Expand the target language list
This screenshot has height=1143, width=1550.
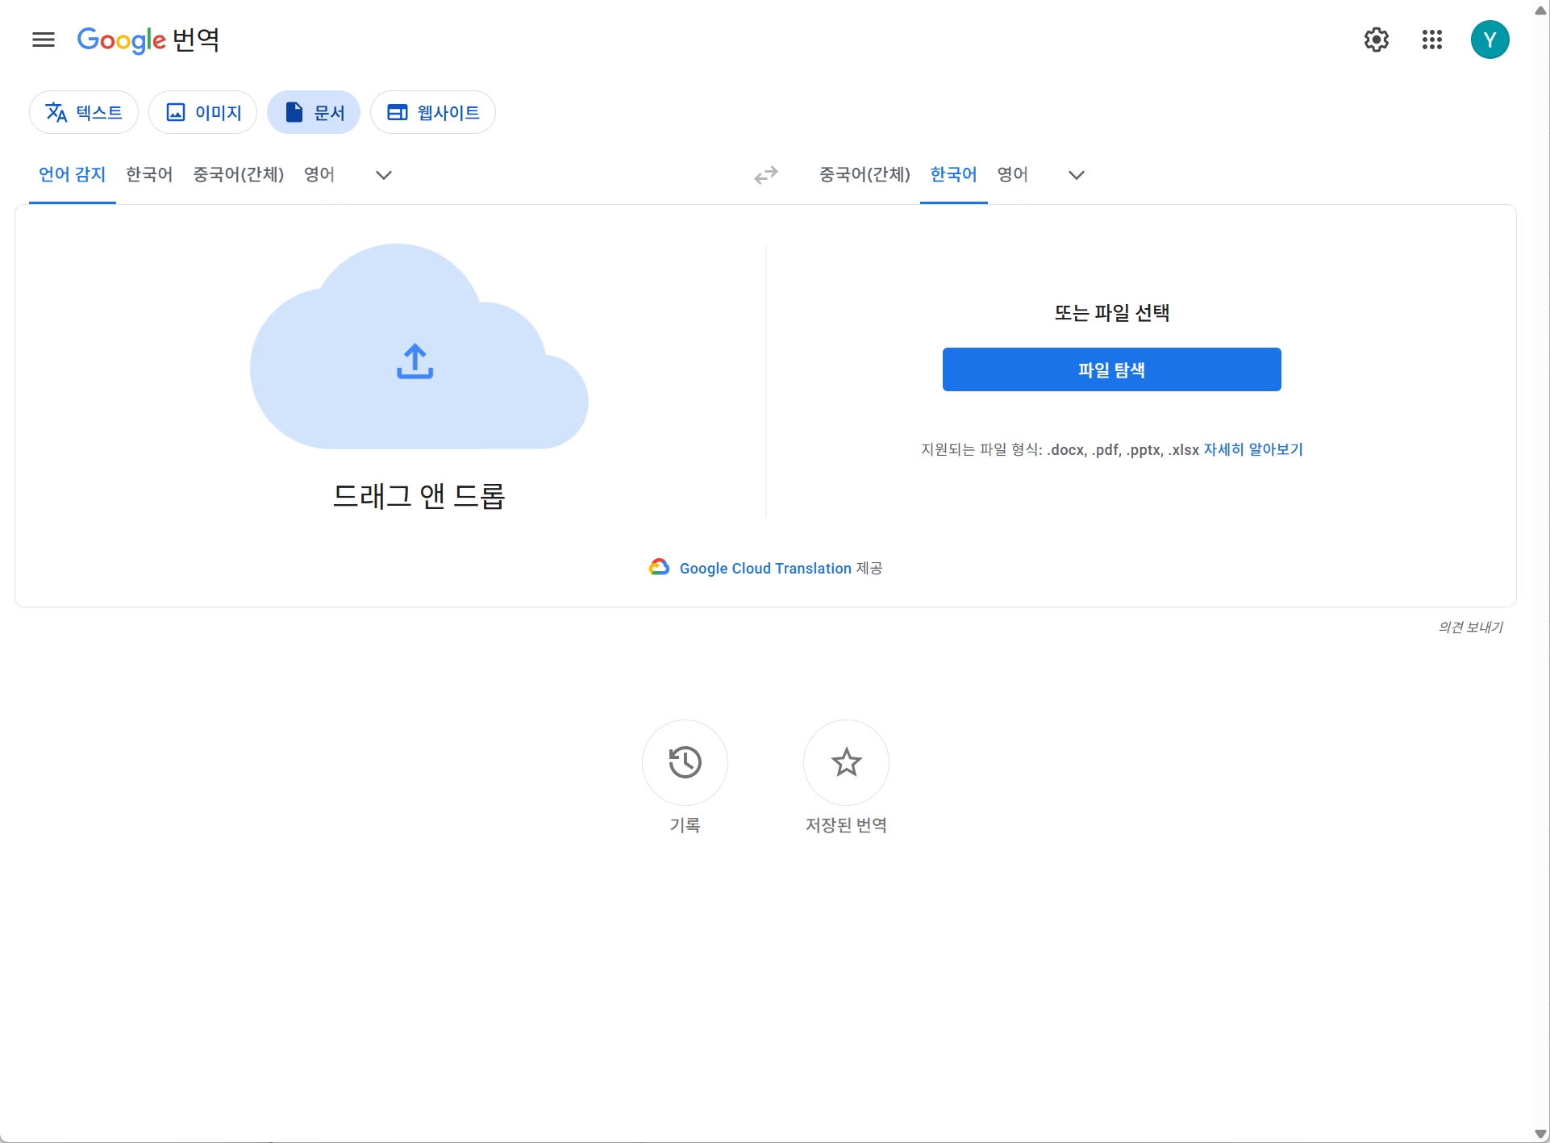pyautogui.click(x=1077, y=175)
